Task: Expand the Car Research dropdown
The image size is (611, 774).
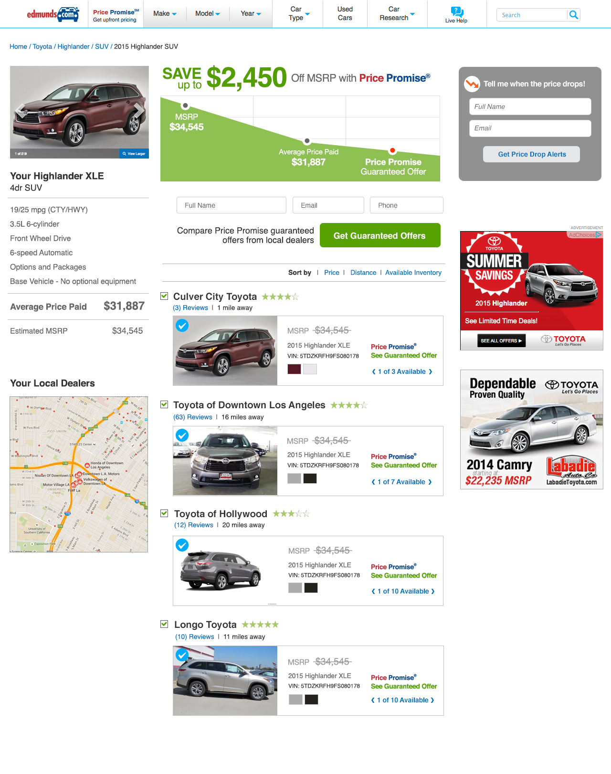Action: tap(397, 14)
